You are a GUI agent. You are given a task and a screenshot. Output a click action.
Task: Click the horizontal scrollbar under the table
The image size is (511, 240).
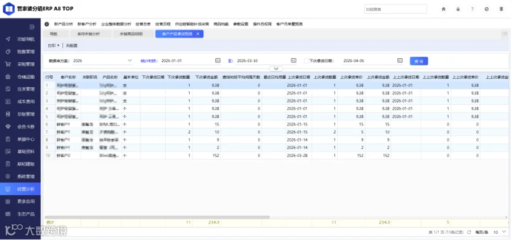coord(157,217)
